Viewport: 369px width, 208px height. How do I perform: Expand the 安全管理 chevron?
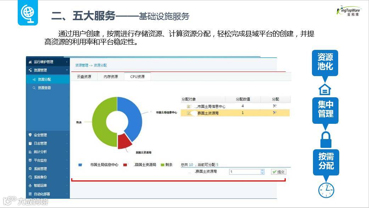67,135
